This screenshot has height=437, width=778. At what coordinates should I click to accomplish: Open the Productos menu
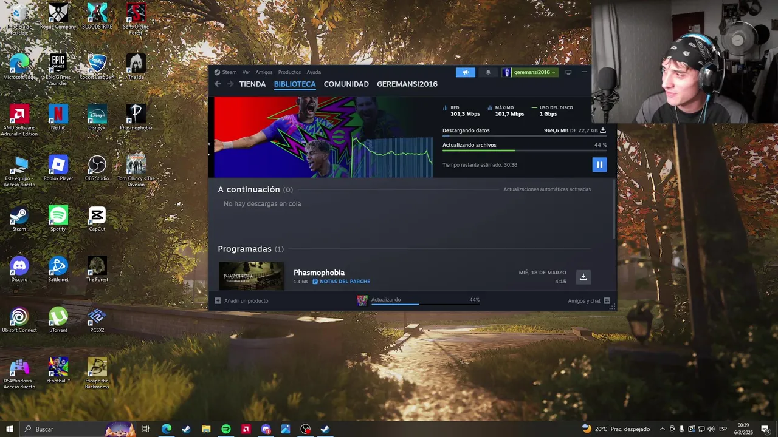click(289, 72)
